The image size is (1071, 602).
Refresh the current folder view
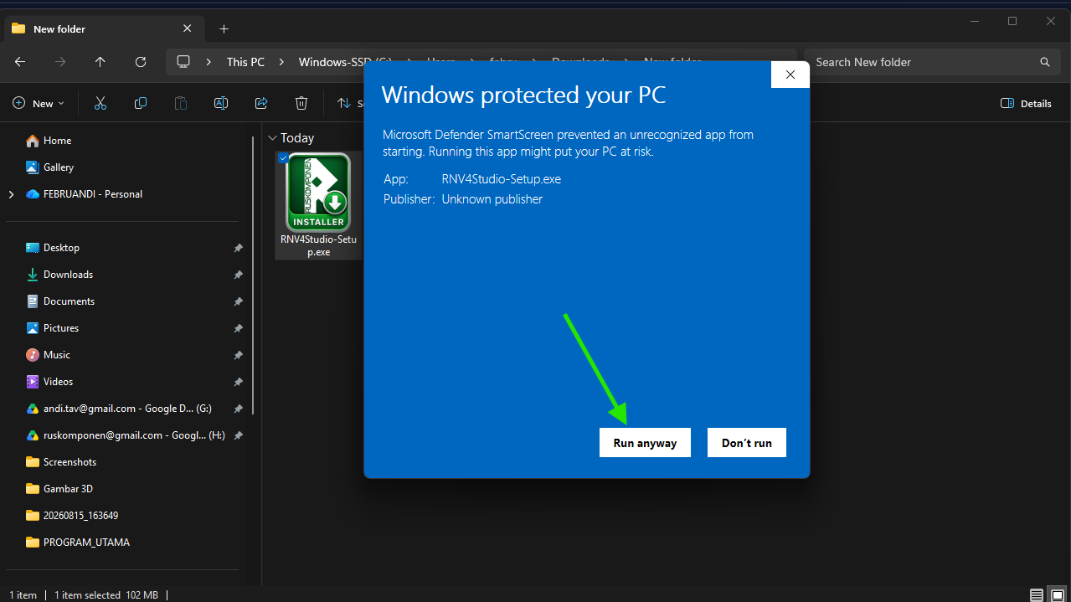click(x=141, y=62)
